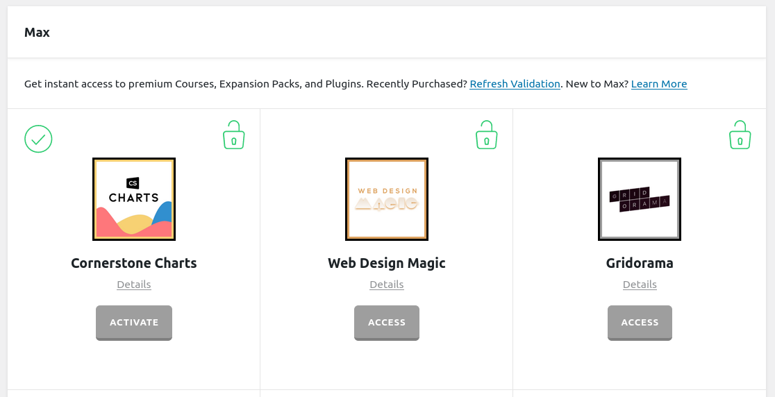Click the Max section heading
The image size is (775, 397).
(x=37, y=33)
